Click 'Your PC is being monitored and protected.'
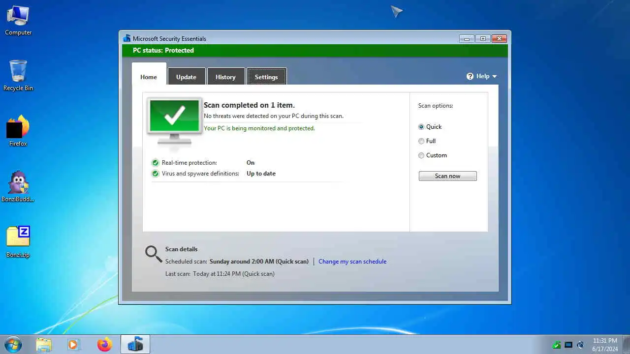Screen dimensions: 630x354 point(259,128)
